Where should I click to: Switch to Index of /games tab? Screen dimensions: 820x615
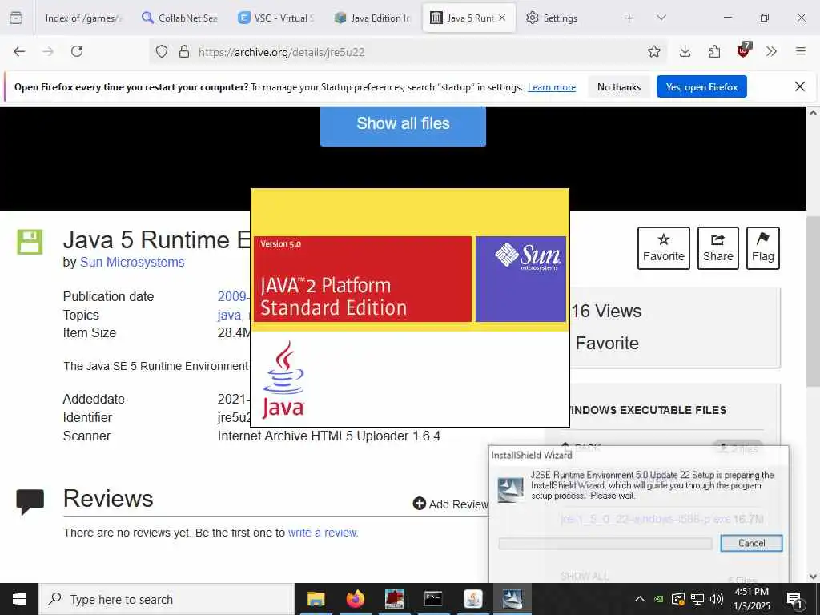pos(82,18)
